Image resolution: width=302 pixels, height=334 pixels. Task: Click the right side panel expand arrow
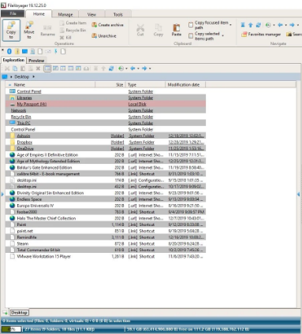[298, 194]
